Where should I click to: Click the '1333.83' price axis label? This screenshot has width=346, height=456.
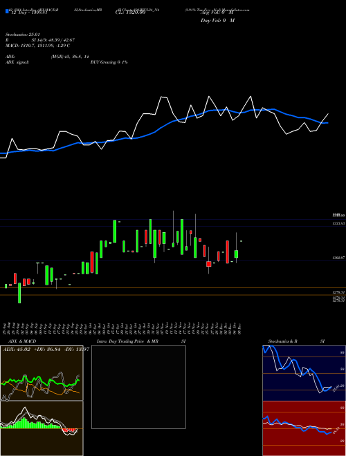[338, 224]
